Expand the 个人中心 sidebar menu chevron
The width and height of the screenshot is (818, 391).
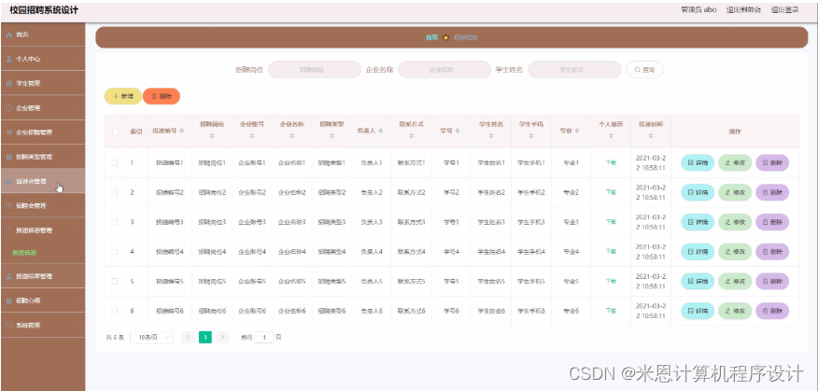tap(75, 59)
